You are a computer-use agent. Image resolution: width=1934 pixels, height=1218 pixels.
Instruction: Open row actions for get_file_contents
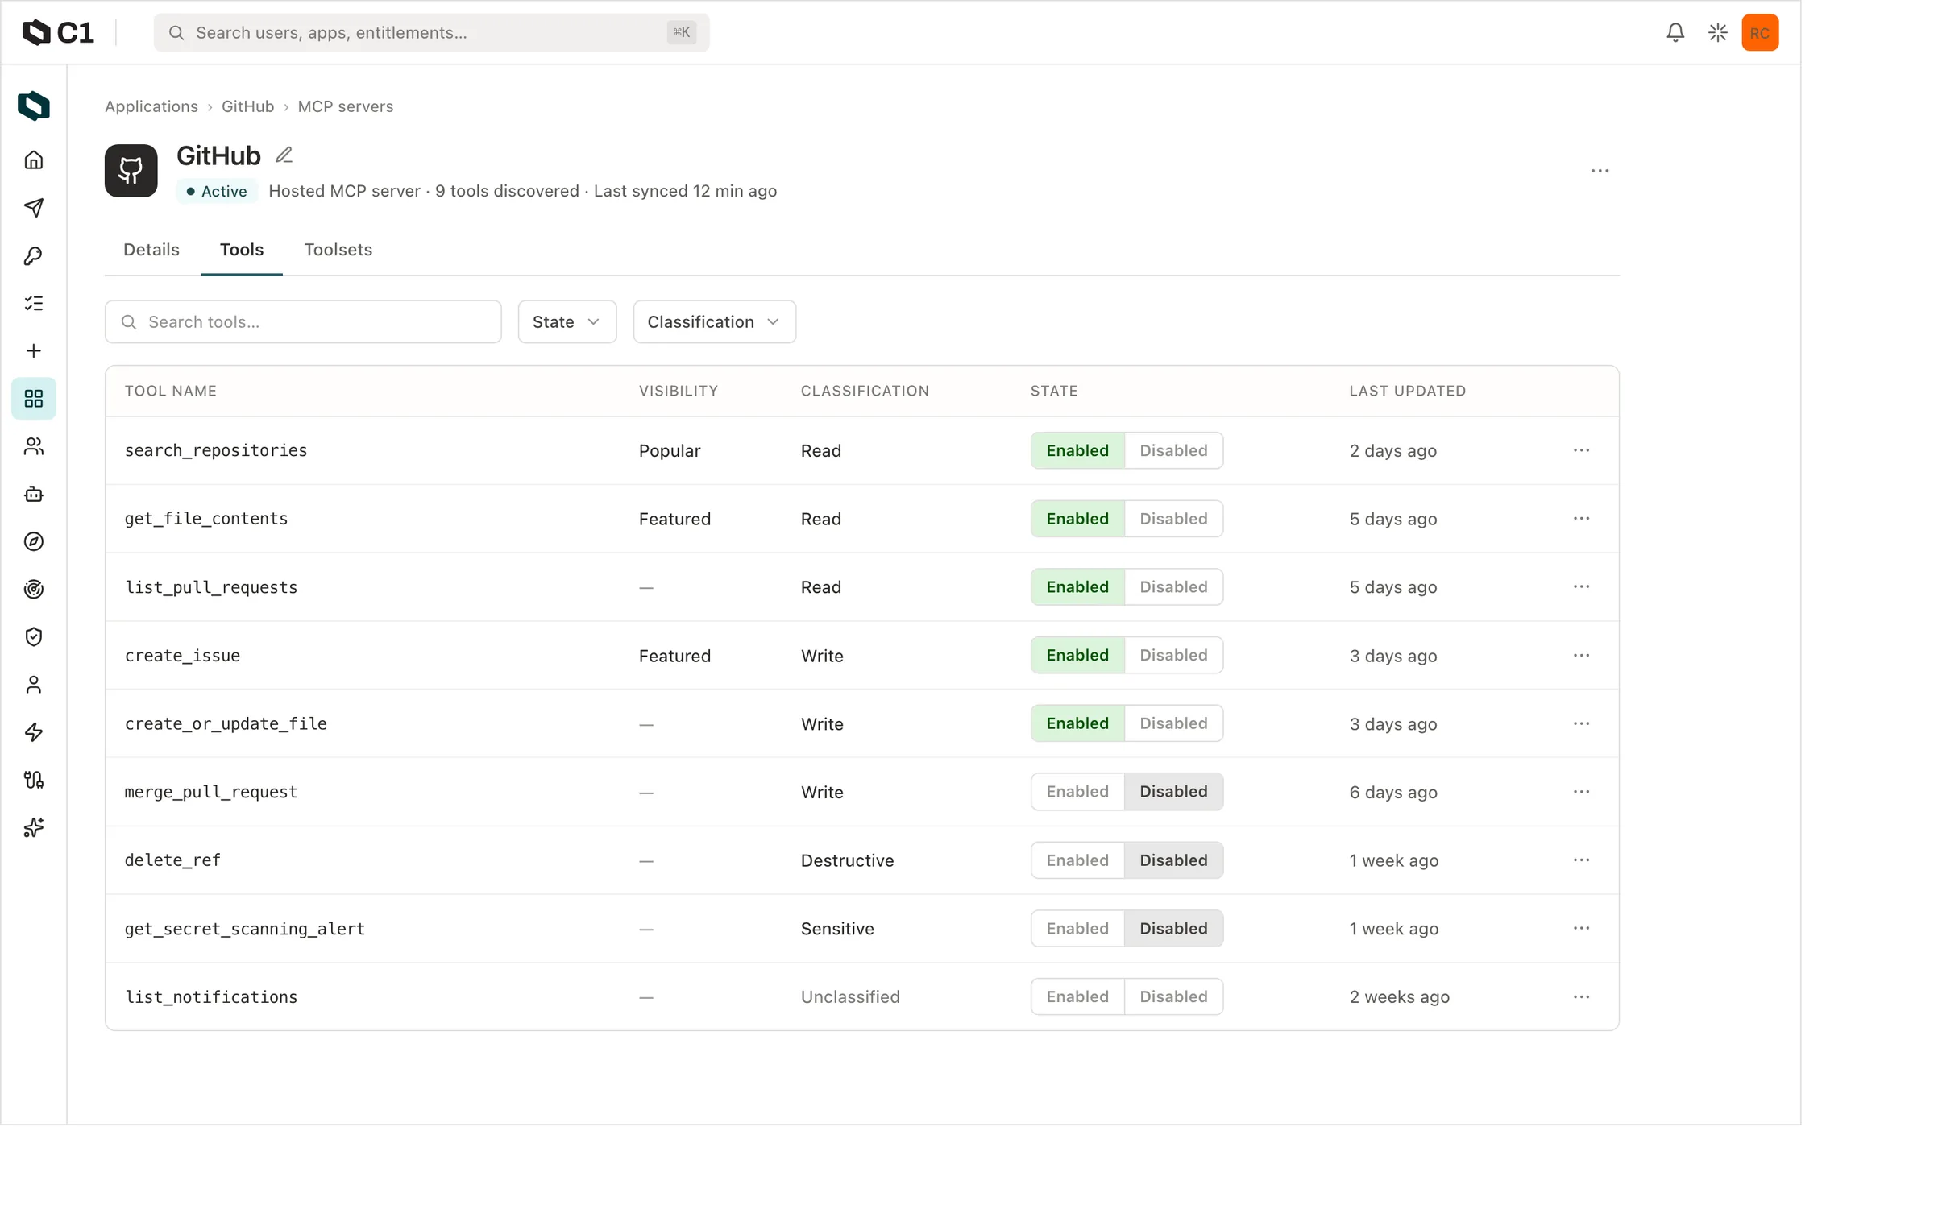click(x=1581, y=519)
